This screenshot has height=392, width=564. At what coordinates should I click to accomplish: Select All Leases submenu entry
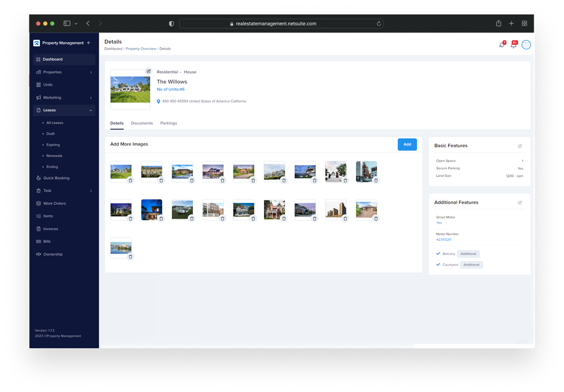point(55,123)
